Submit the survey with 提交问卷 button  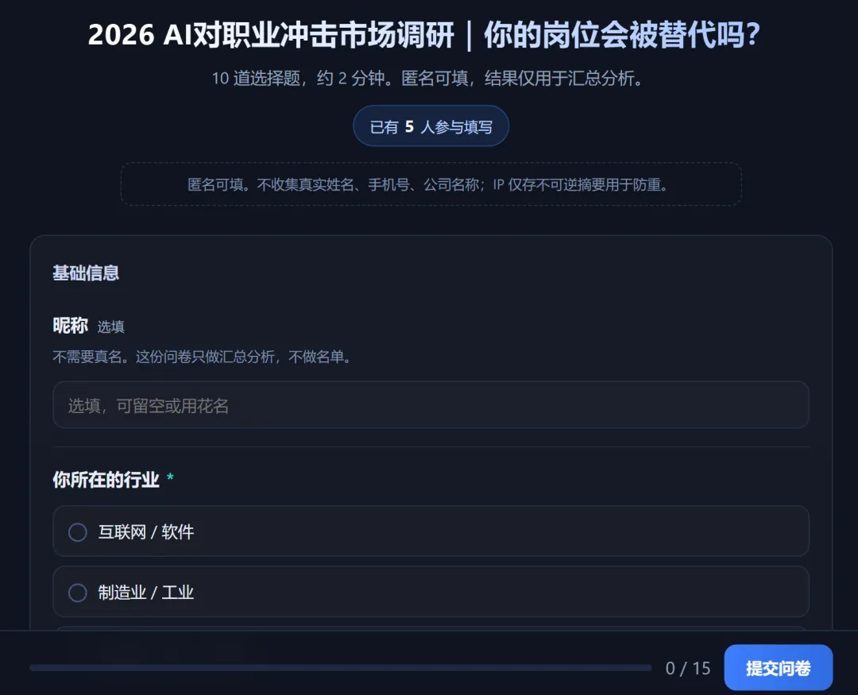[778, 668]
